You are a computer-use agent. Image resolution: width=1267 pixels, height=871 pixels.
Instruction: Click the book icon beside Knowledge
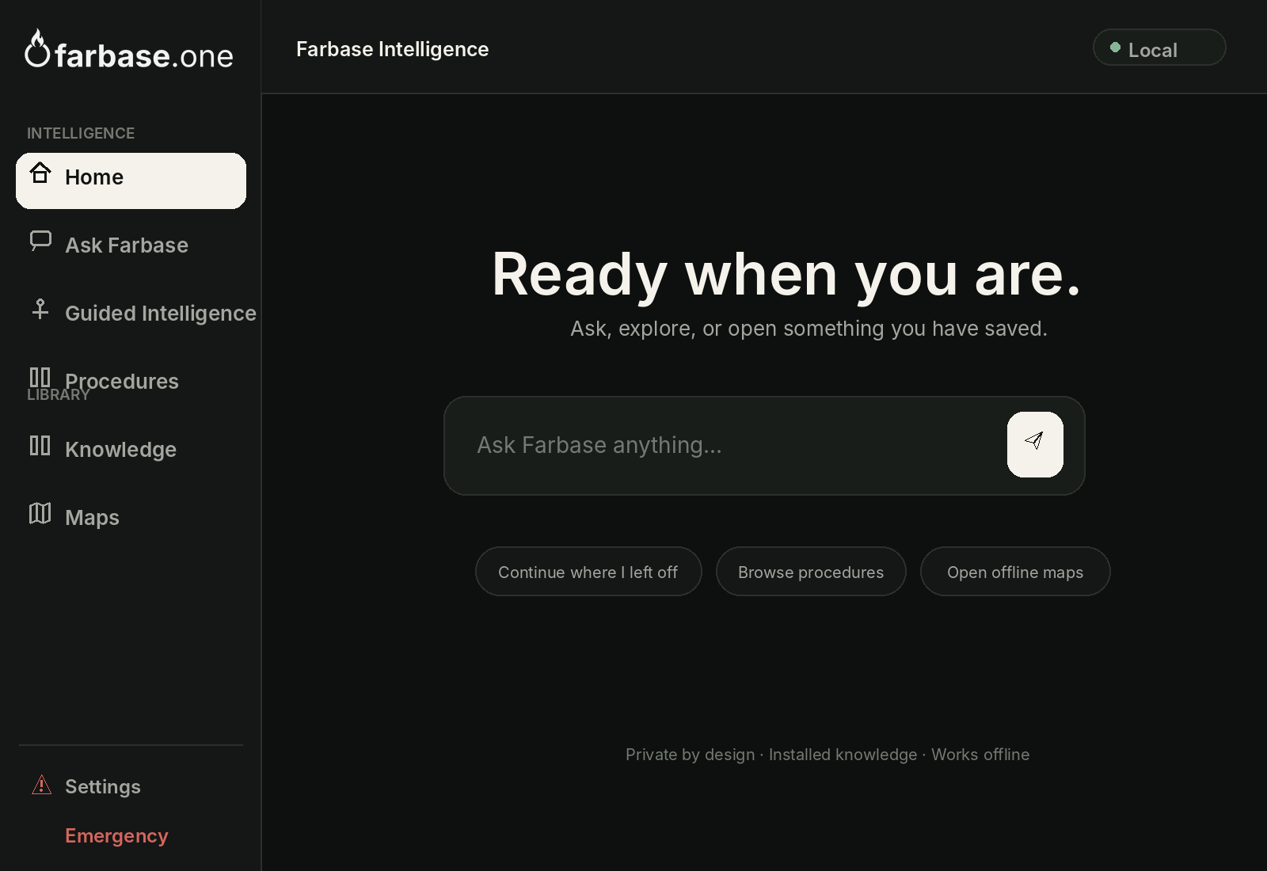tap(40, 445)
